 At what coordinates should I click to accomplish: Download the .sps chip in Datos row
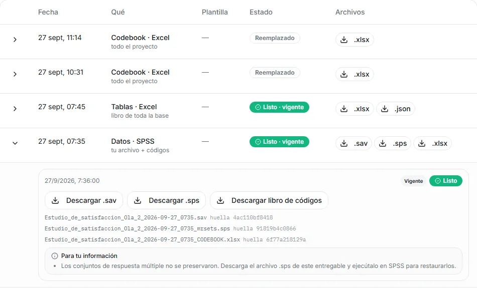coord(393,144)
